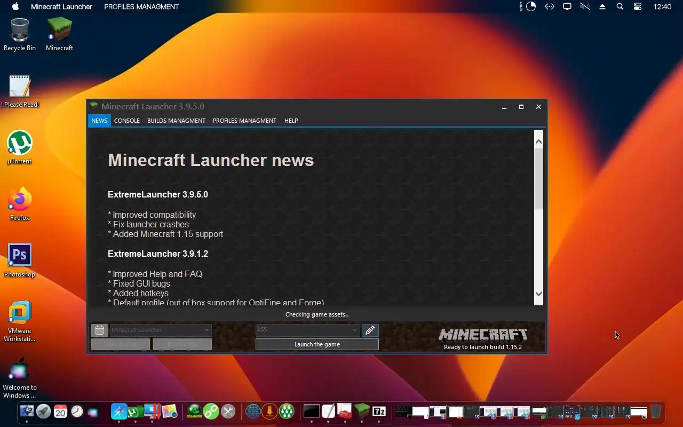683x427 pixels.
Task: Open the Minecraft desktop shortcut
Action: click(59, 34)
